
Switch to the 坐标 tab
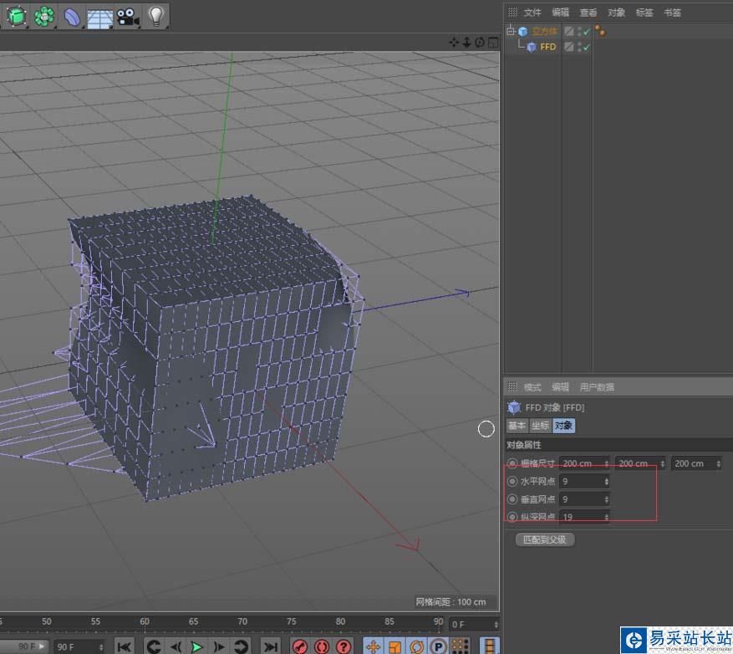pos(540,426)
